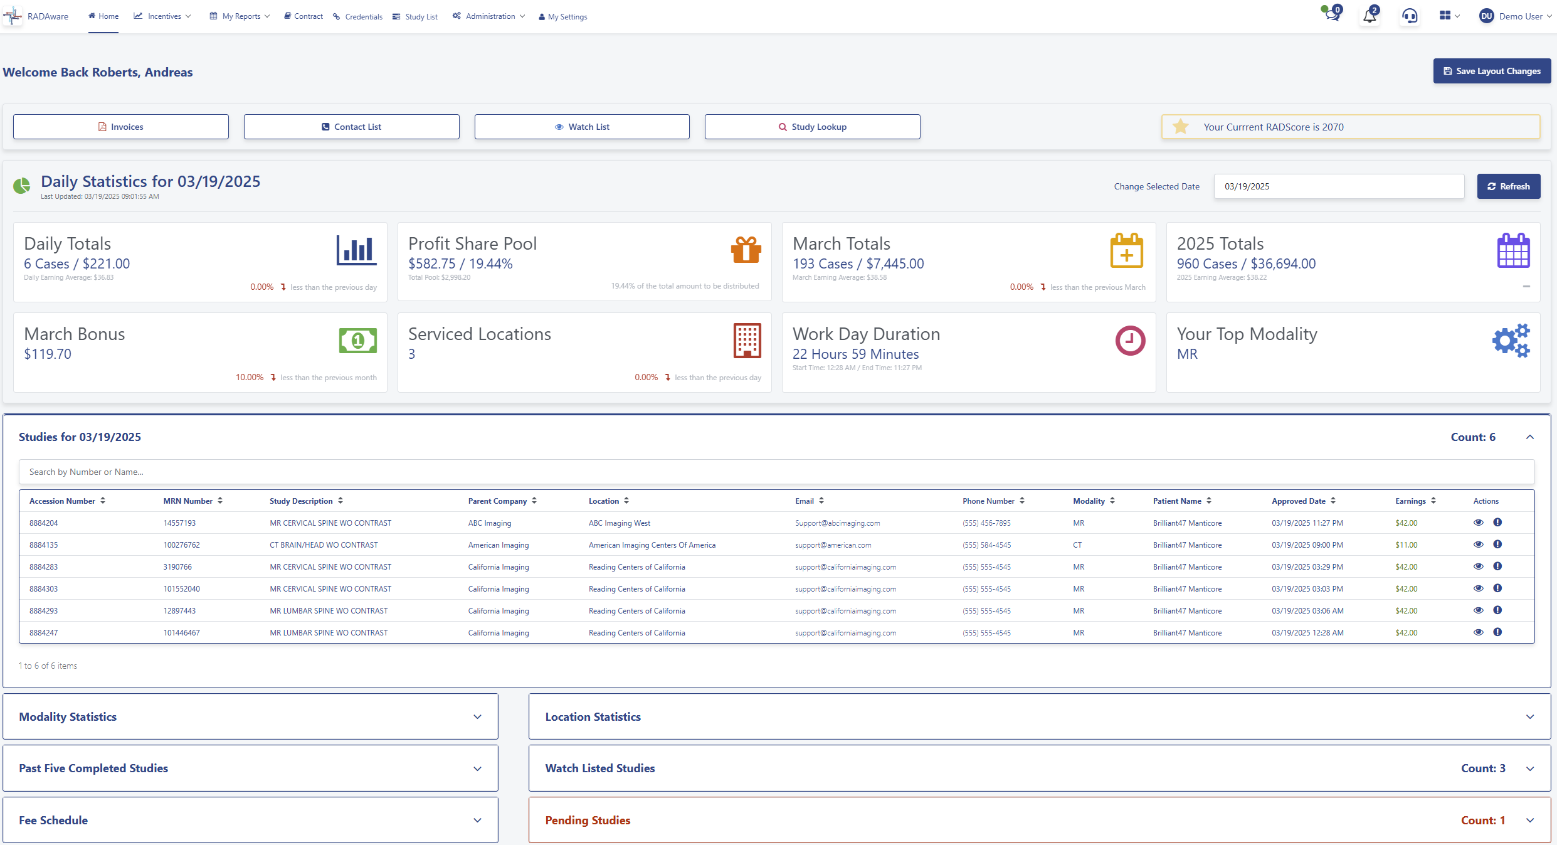Click the Change Selected Date field
1557x845 pixels.
(x=1338, y=186)
